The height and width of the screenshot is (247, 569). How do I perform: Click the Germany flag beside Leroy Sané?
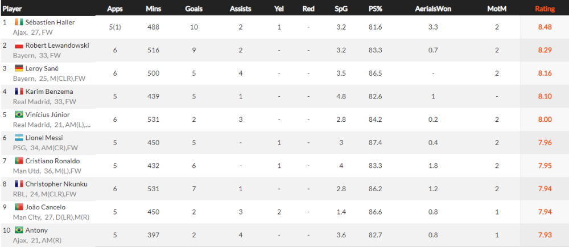pos(19,68)
